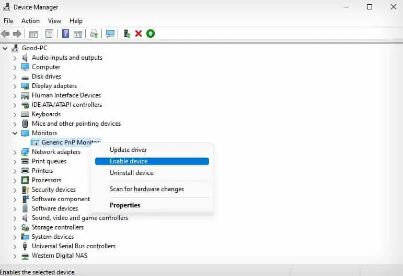Click the Western Digital NAS icon
Image resolution: width=403 pixels, height=276 pixels.
click(25, 256)
